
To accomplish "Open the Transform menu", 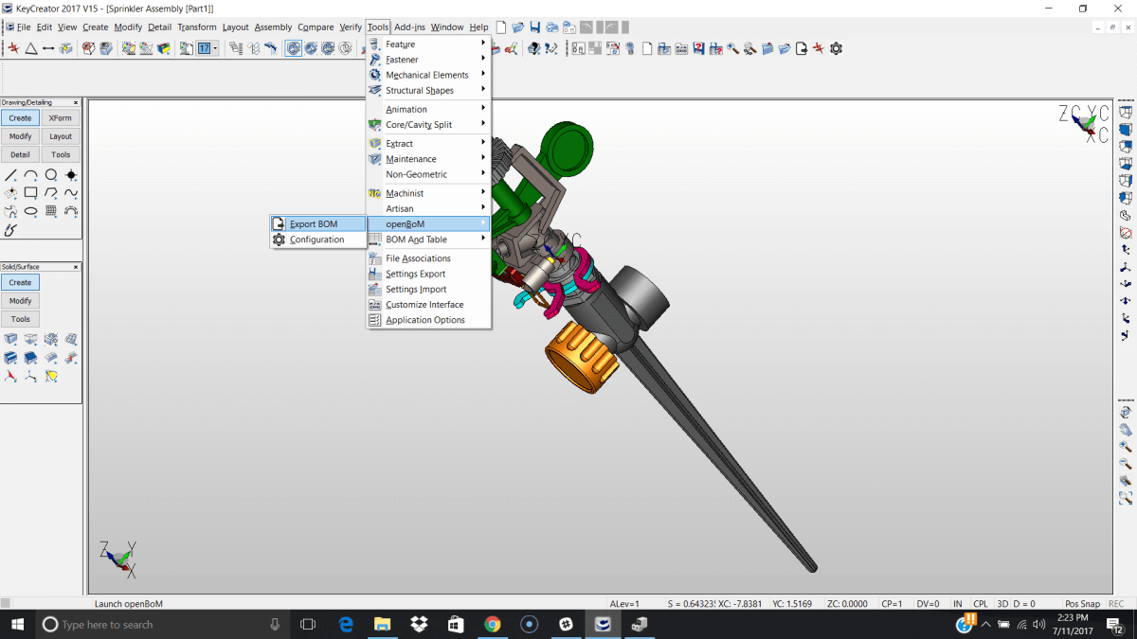I will pyautogui.click(x=196, y=27).
